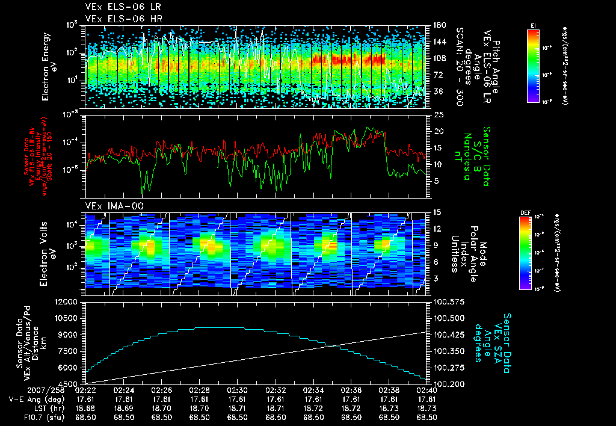The width and height of the screenshot is (616, 426).
Task: Click the 100.200 SZA tick label
Action: 449,384
